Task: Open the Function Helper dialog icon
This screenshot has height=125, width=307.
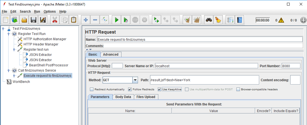Action: pyautogui.click(x=230, y=20)
